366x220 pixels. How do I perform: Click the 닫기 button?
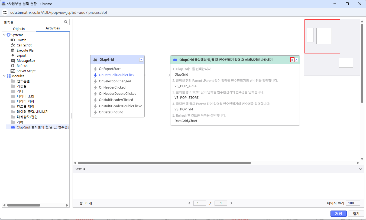(356, 214)
